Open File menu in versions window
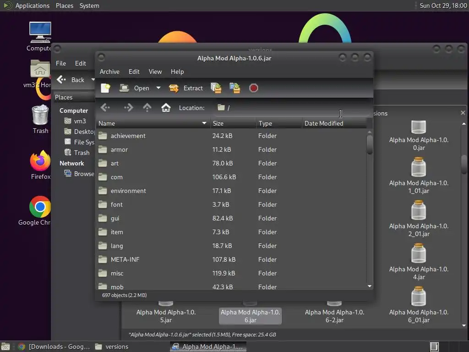The width and height of the screenshot is (469, 352). [61, 63]
